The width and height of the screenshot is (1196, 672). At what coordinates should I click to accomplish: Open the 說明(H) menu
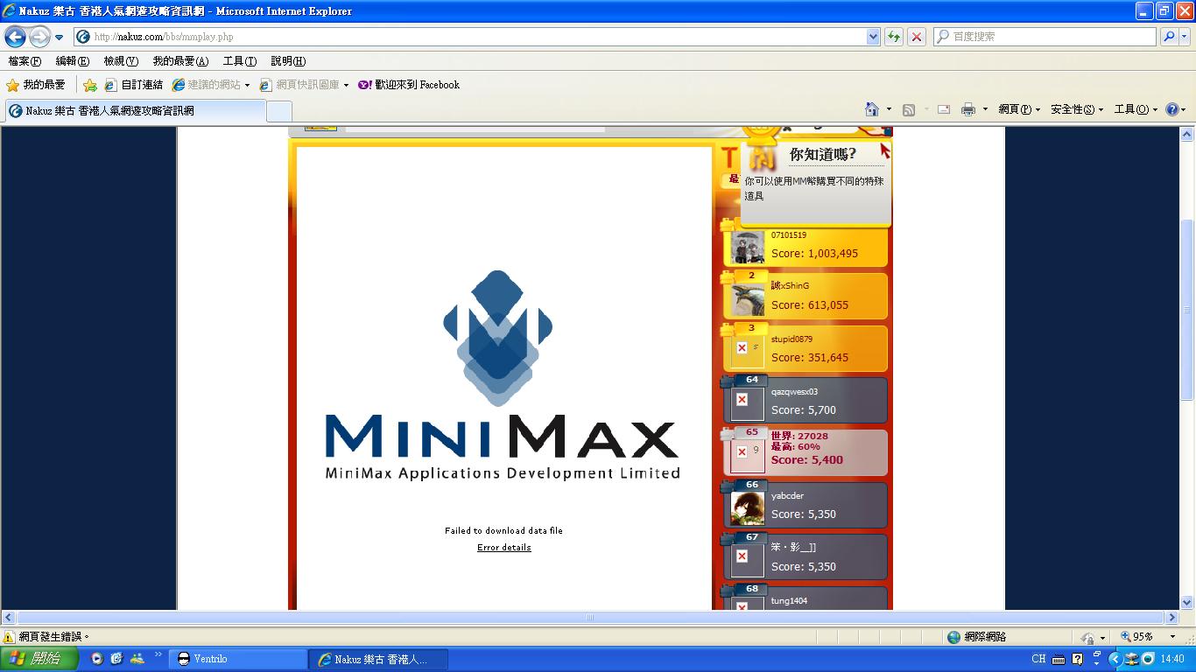point(288,61)
